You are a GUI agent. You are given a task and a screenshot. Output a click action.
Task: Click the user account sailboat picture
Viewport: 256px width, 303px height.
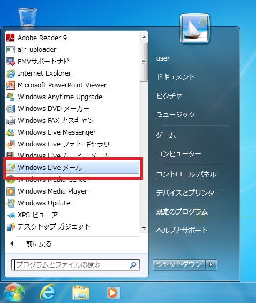pyautogui.click(x=195, y=28)
